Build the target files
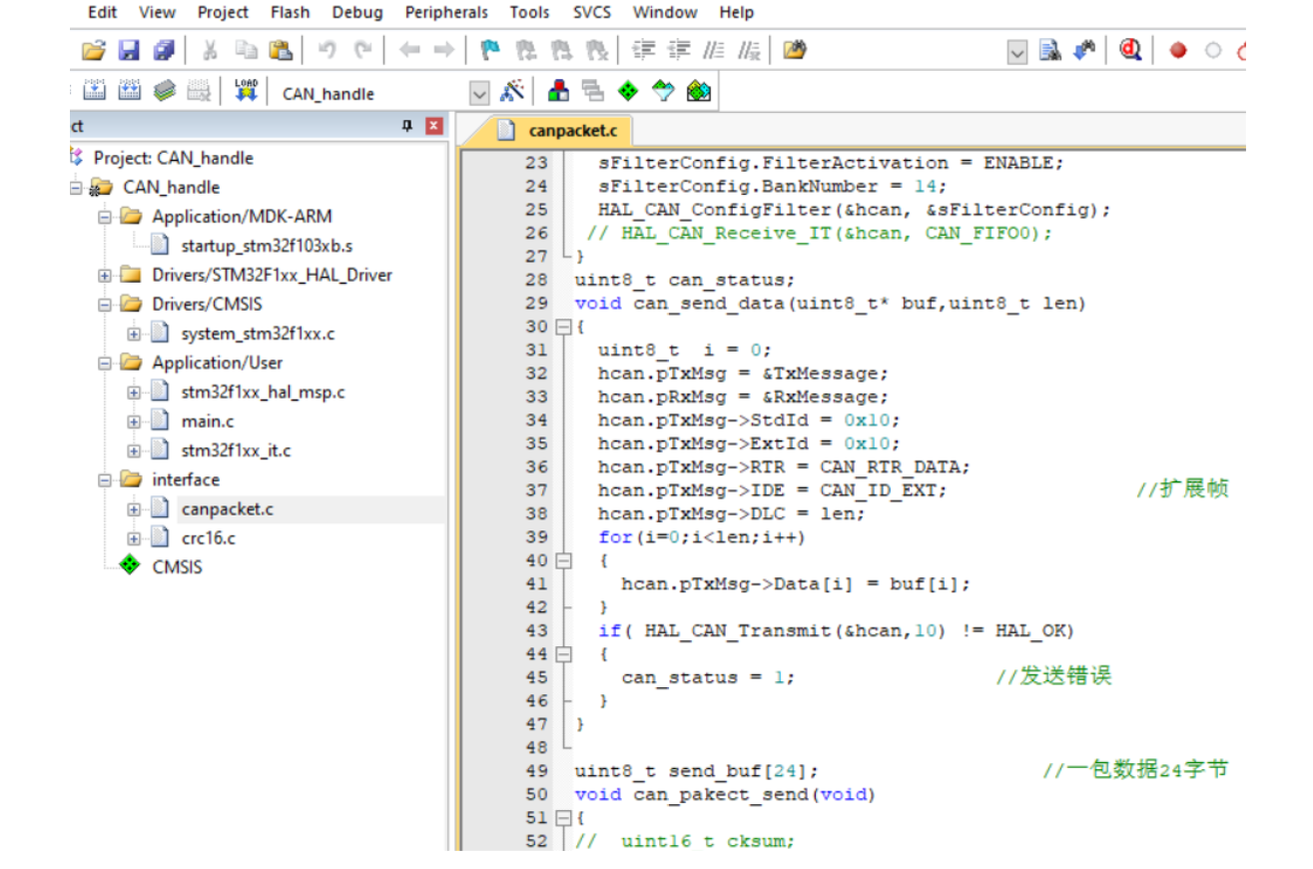This screenshot has width=1313, height=869. click(94, 92)
